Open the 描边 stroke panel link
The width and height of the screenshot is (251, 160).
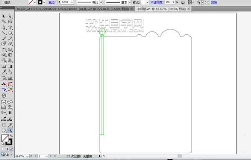click(52, 2)
